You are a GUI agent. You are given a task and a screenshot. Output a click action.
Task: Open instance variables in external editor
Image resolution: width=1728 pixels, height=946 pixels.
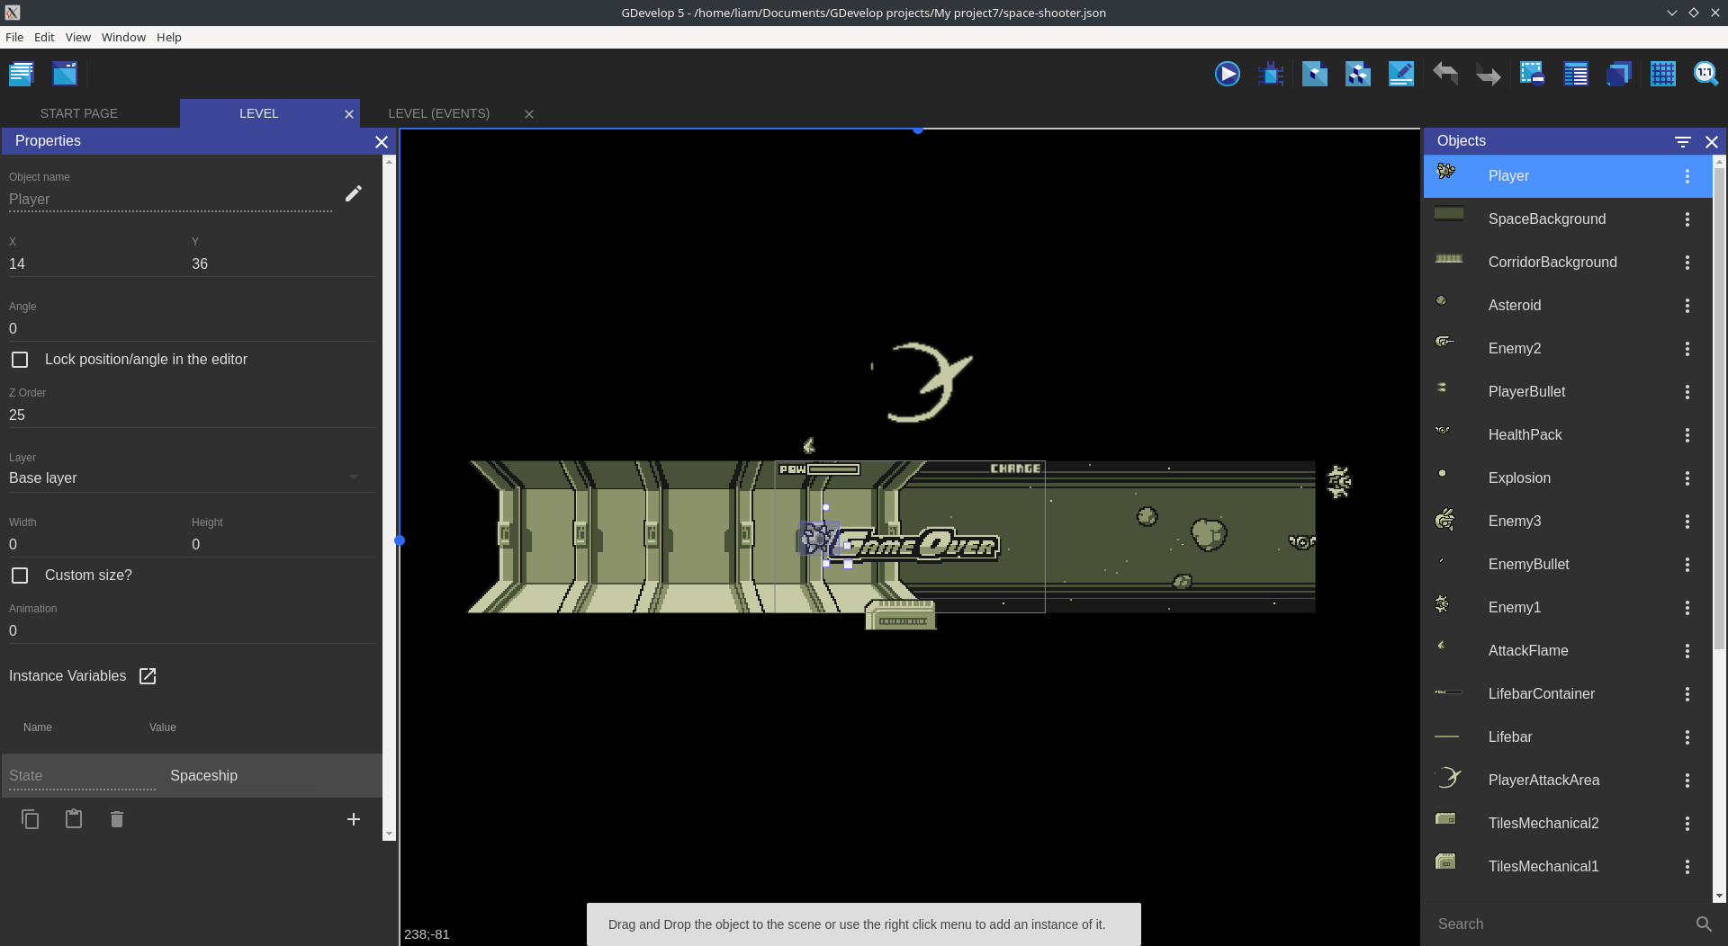[148, 676]
